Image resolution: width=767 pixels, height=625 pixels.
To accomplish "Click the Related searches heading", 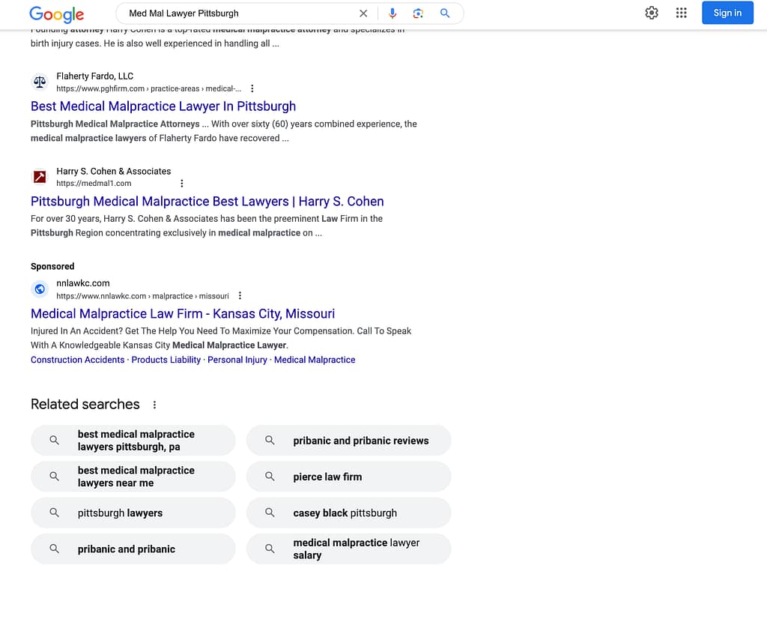I will (85, 404).
